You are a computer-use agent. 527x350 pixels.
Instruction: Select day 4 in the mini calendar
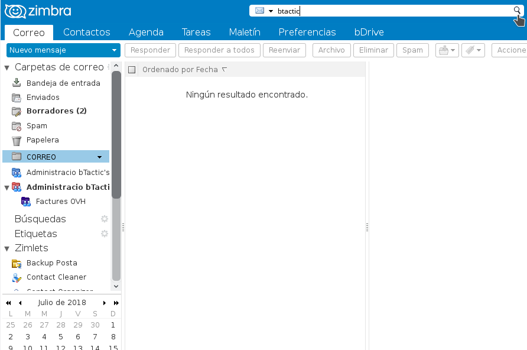click(x=44, y=336)
